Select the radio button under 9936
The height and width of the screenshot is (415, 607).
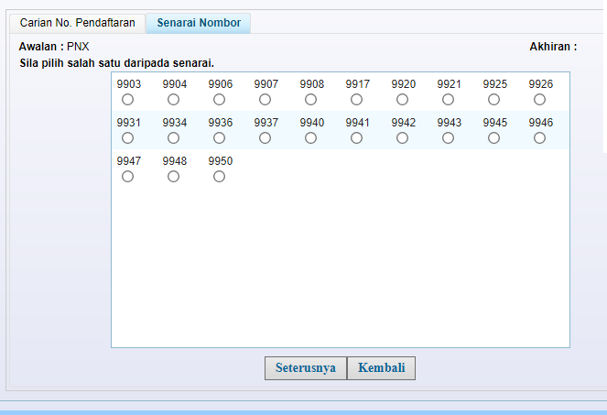click(219, 138)
